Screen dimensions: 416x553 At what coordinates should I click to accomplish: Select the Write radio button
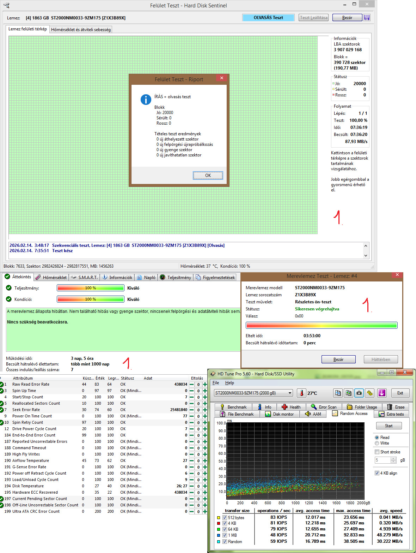(x=377, y=443)
